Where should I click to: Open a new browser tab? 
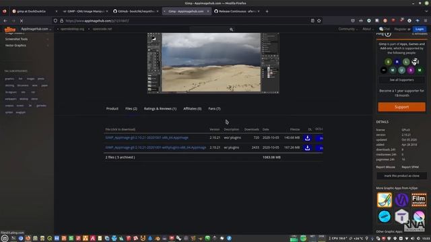click(267, 11)
